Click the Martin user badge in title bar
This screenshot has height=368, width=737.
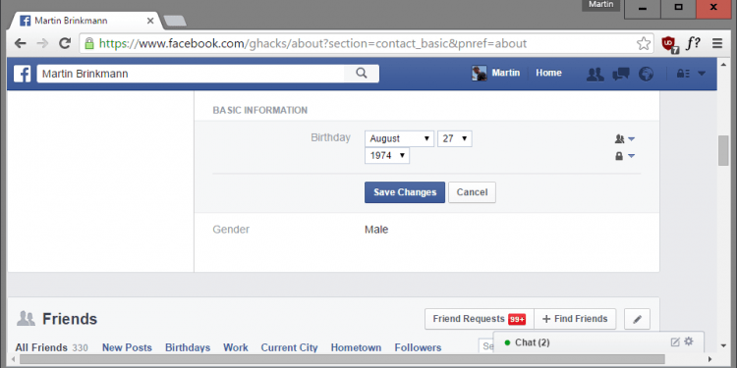click(601, 5)
